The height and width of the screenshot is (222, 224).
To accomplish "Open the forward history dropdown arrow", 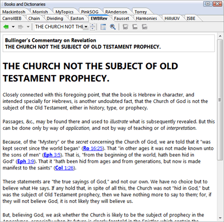I will point(28,27).
